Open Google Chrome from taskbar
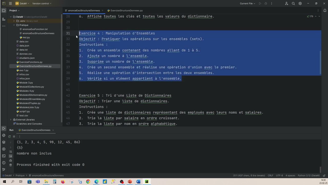This screenshot has height=185, width=328. pos(88,182)
